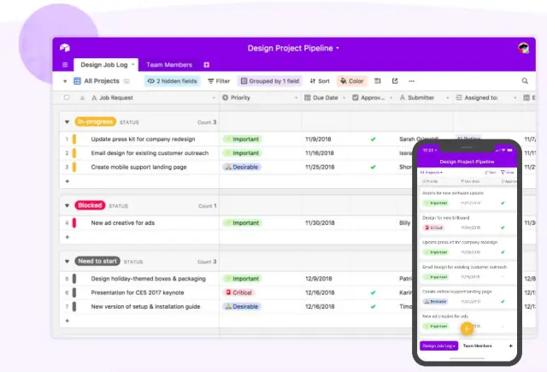Image resolution: width=547 pixels, height=372 pixels.
Task: Click the share view icon in the toolbar
Action: point(395,81)
